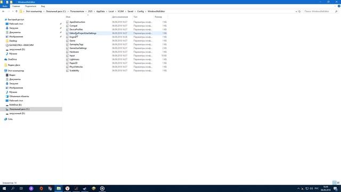Open address bar history dropdown

pos(296,11)
